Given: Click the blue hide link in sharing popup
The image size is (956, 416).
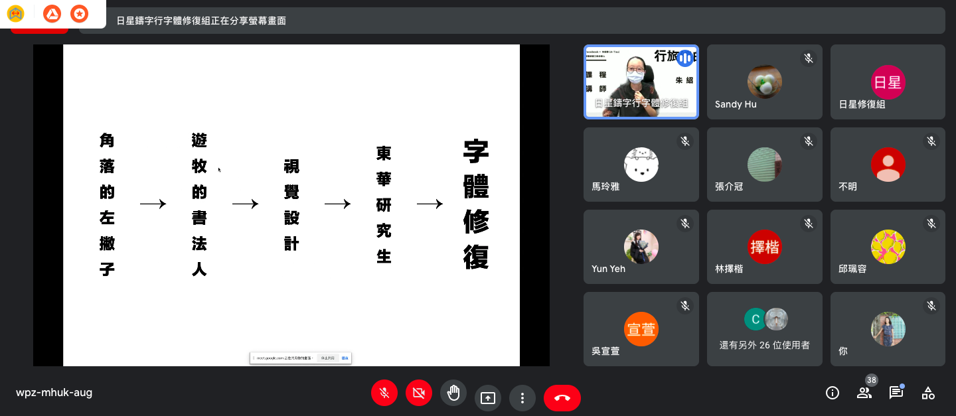Looking at the screenshot, I should click(x=345, y=358).
